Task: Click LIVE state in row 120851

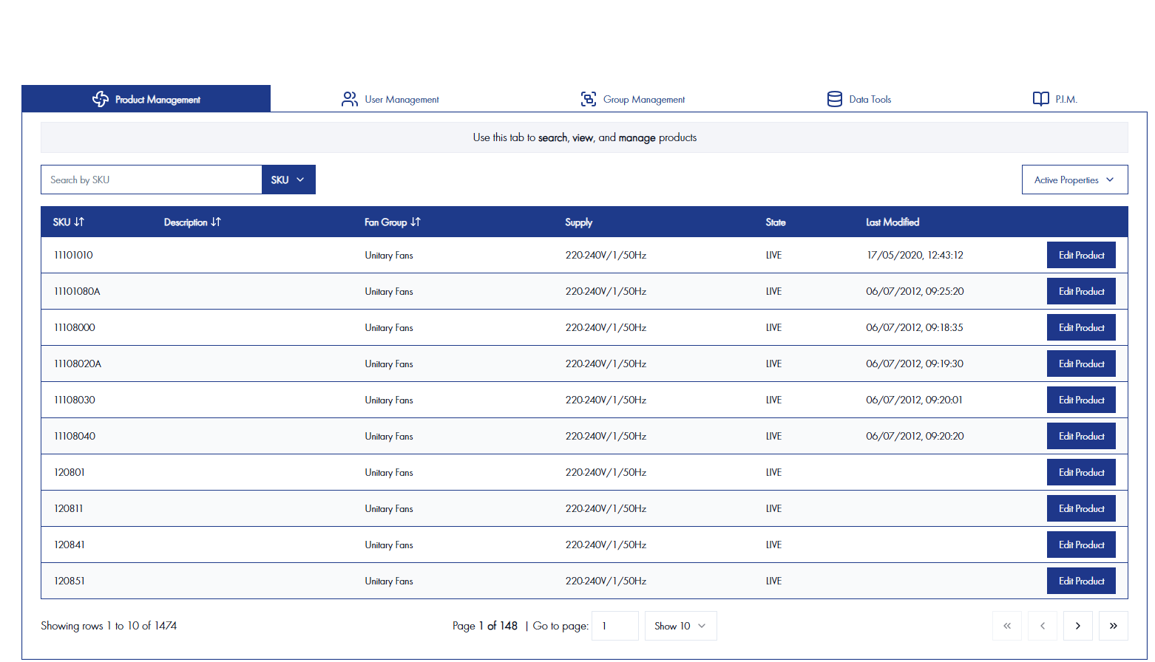Action: click(773, 581)
